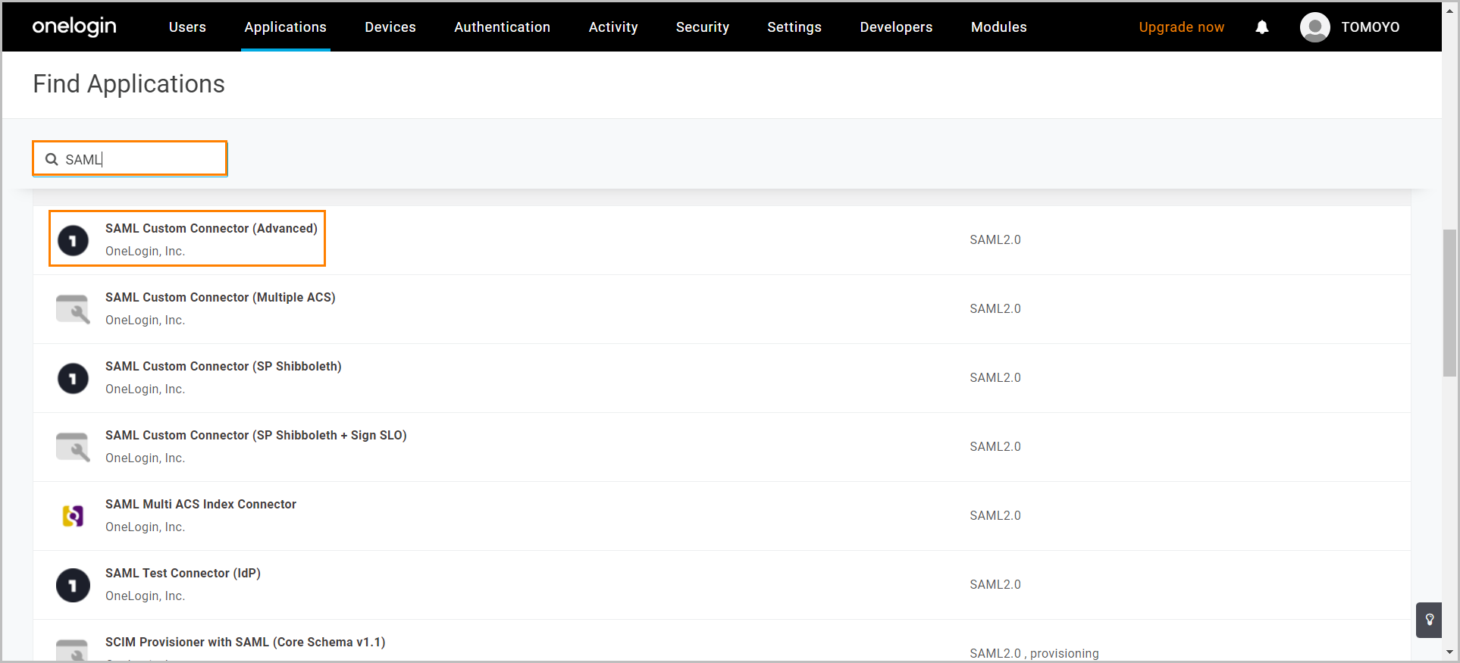Select SAML Test Connector (IdP)
1460x663 pixels.
[x=183, y=573]
